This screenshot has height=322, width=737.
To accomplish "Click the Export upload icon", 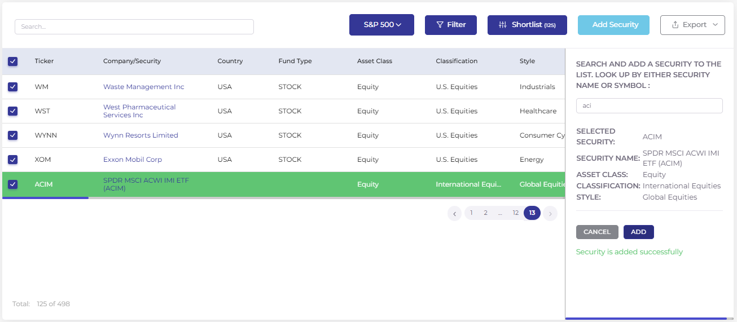I will (675, 25).
